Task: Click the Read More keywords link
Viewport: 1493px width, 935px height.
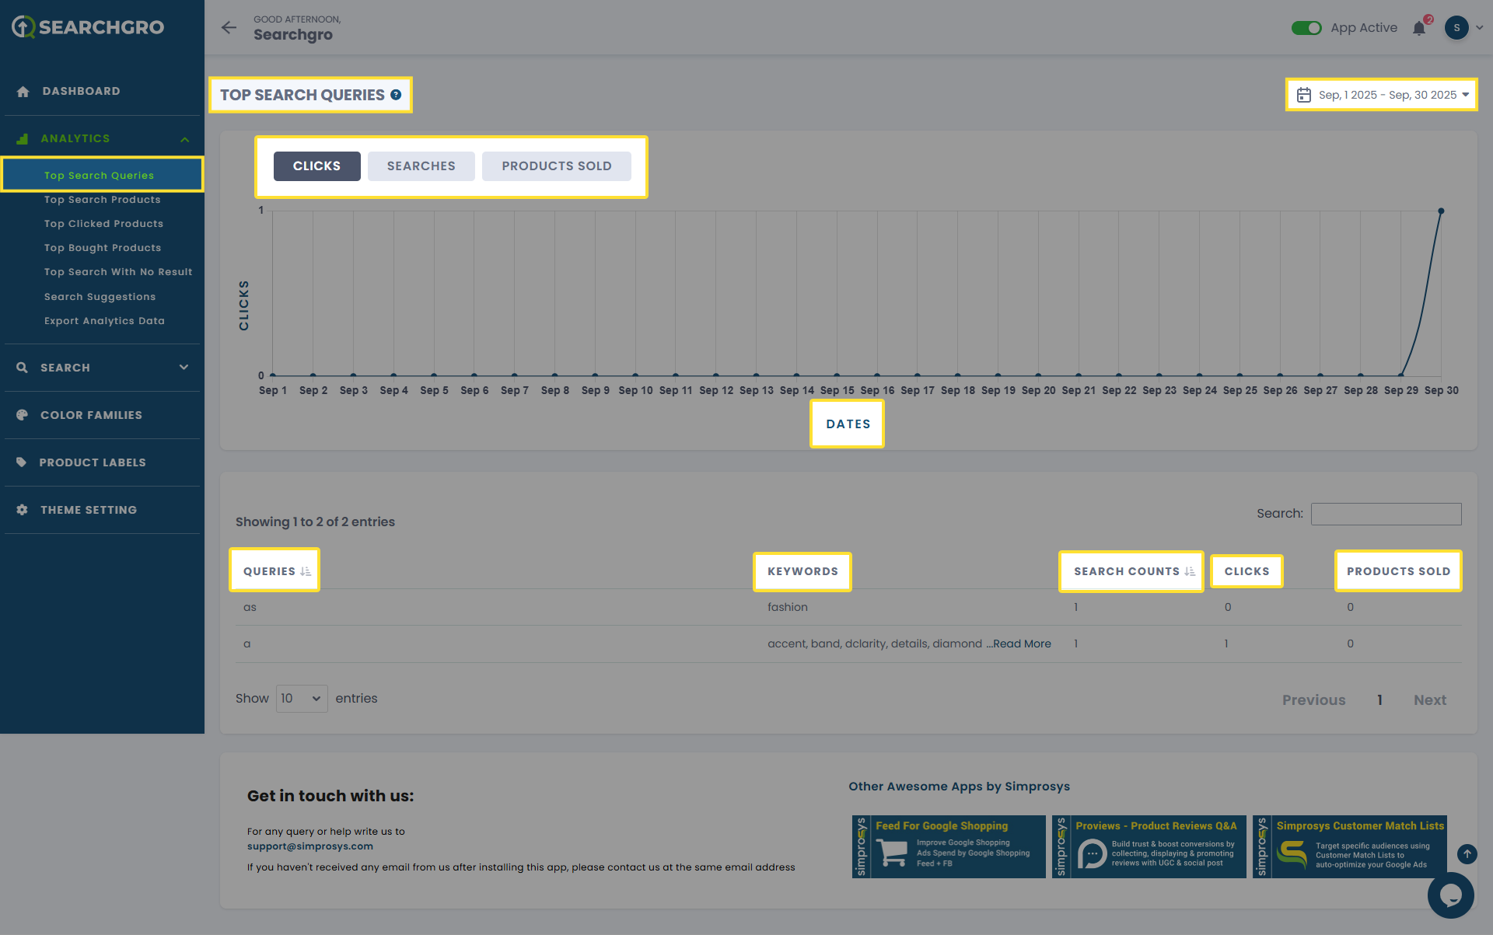Action: [1022, 644]
